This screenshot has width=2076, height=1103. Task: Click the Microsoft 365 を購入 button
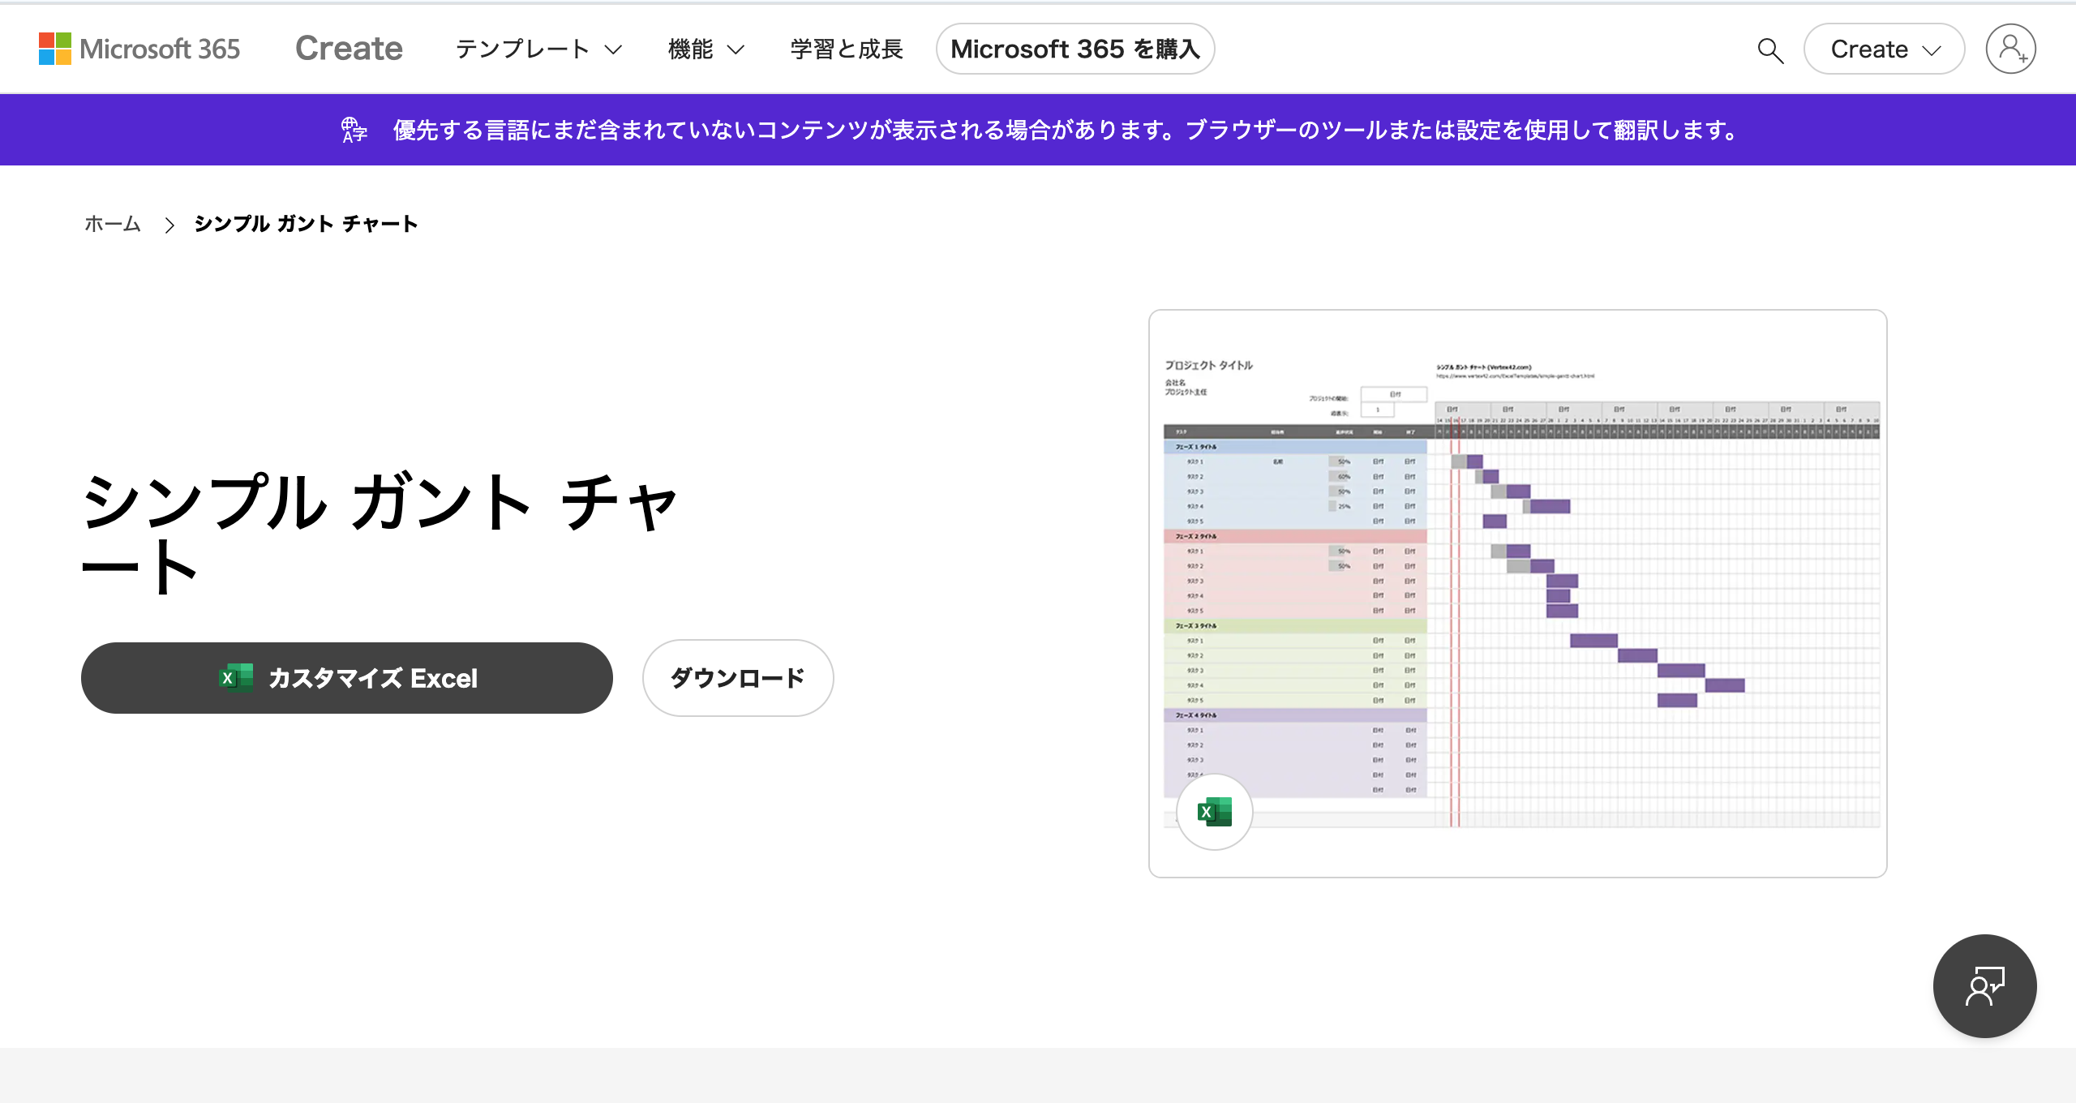[x=1075, y=49]
